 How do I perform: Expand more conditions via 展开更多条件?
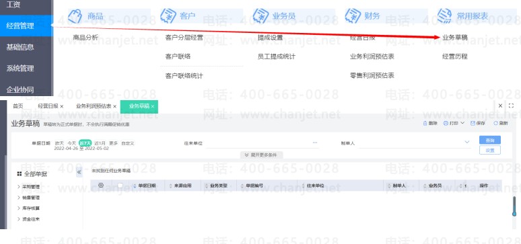pos(261,155)
